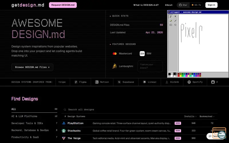Image resolution: width=229 pixels, height=143 pixels.
Task: Open Productivity & SaaS category
Action: tap(34, 137)
